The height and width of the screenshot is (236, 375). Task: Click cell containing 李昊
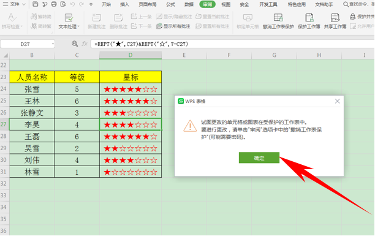tap(32, 124)
